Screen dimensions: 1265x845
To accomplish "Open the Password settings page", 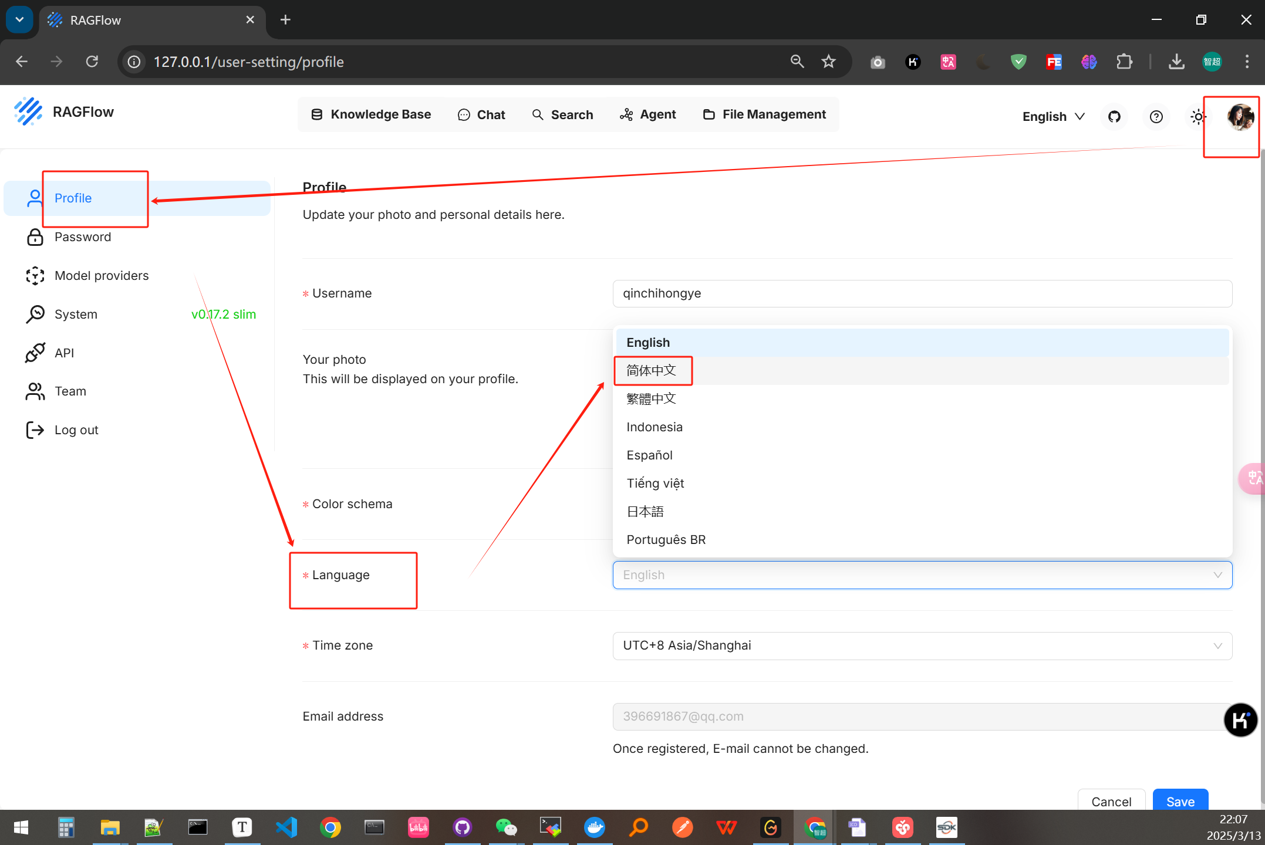I will [82, 237].
